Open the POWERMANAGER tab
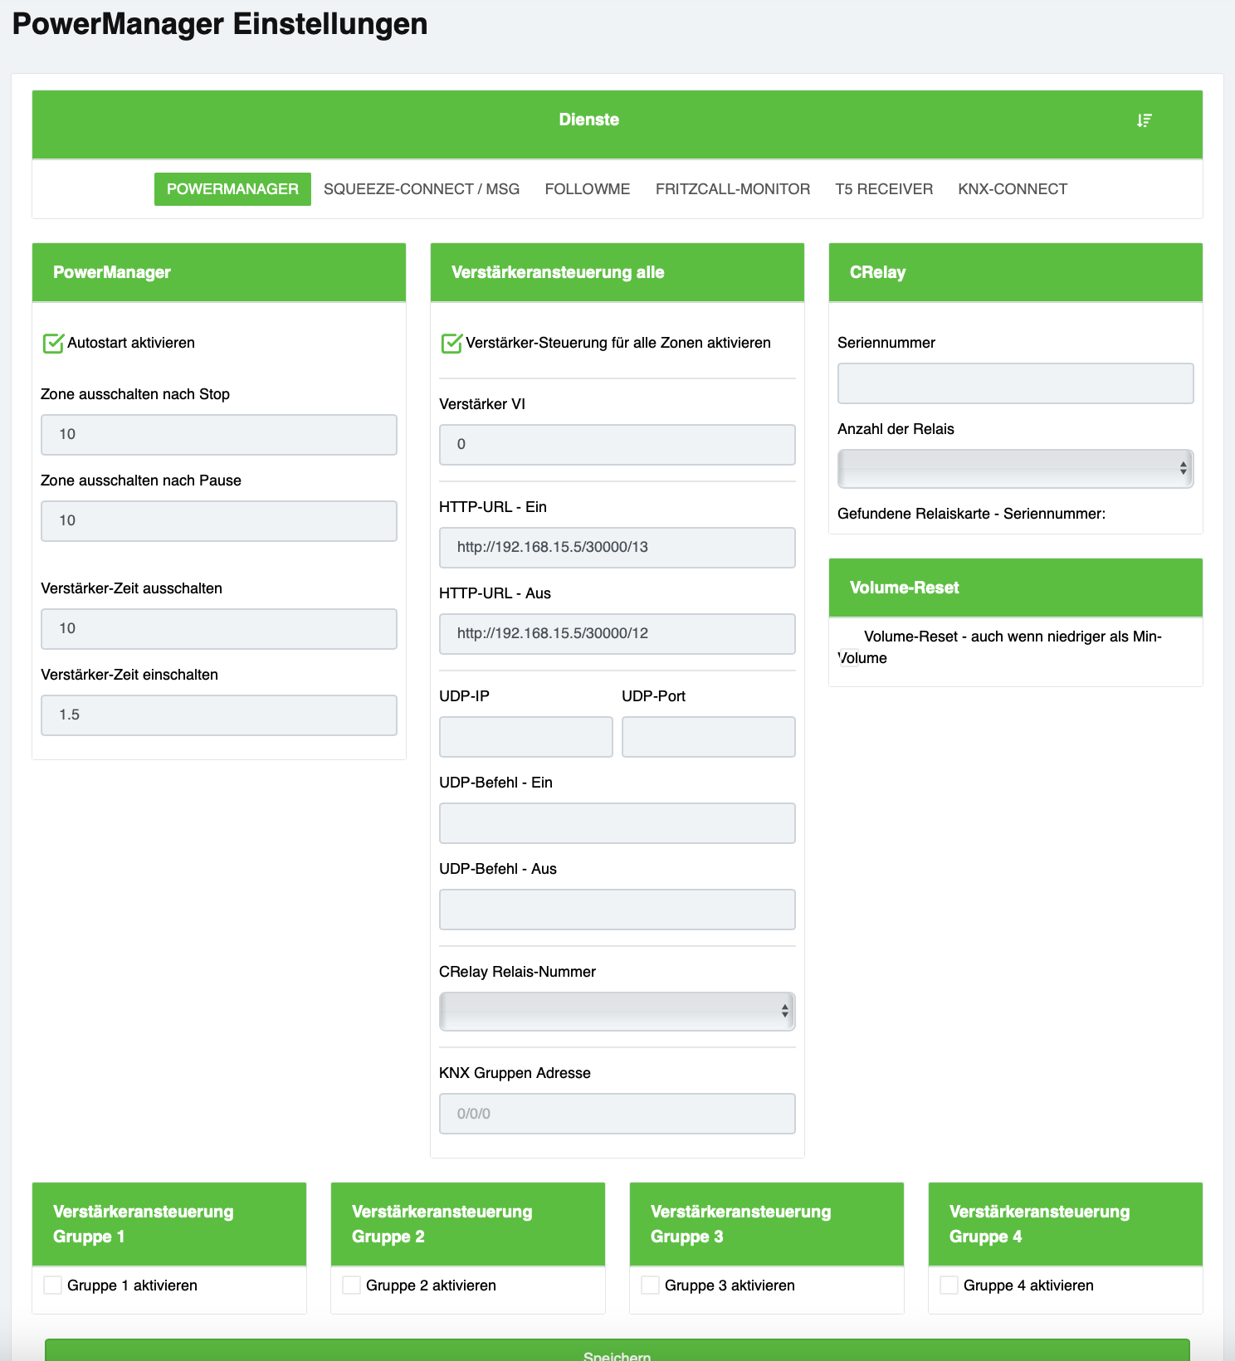This screenshot has width=1235, height=1361. [x=232, y=189]
